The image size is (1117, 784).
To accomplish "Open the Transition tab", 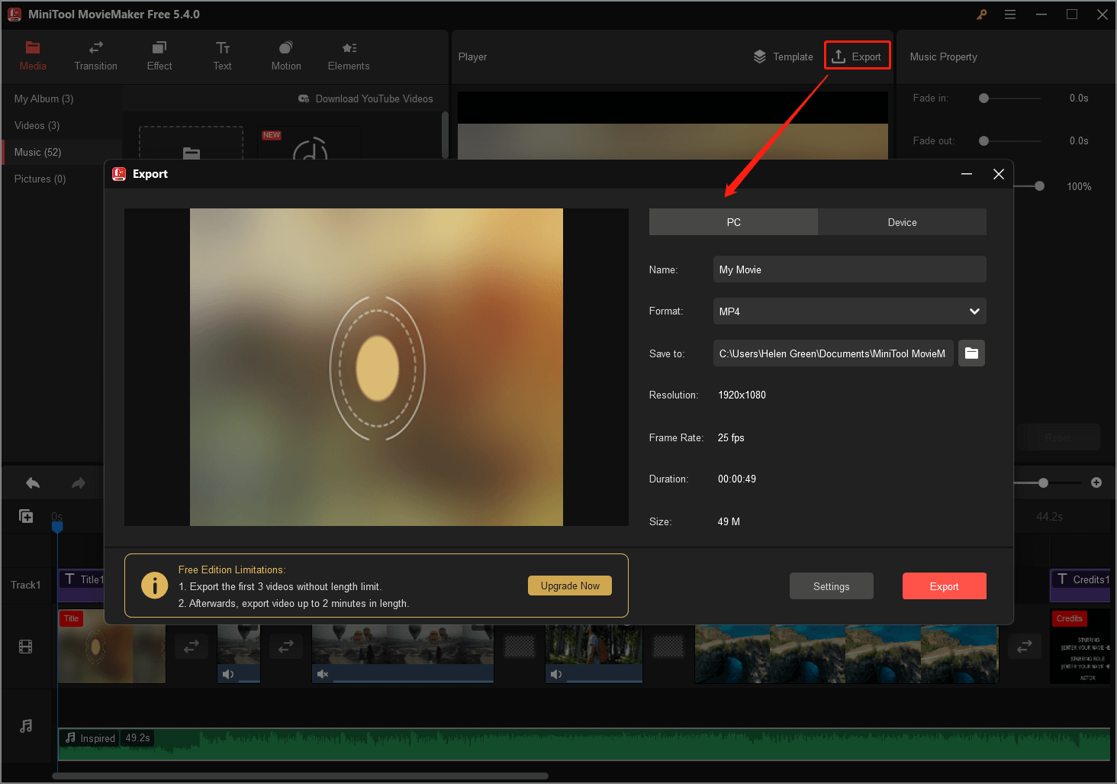I will (96, 56).
